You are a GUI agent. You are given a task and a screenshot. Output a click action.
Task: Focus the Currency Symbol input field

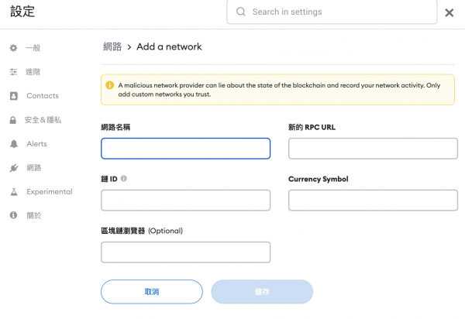point(373,201)
